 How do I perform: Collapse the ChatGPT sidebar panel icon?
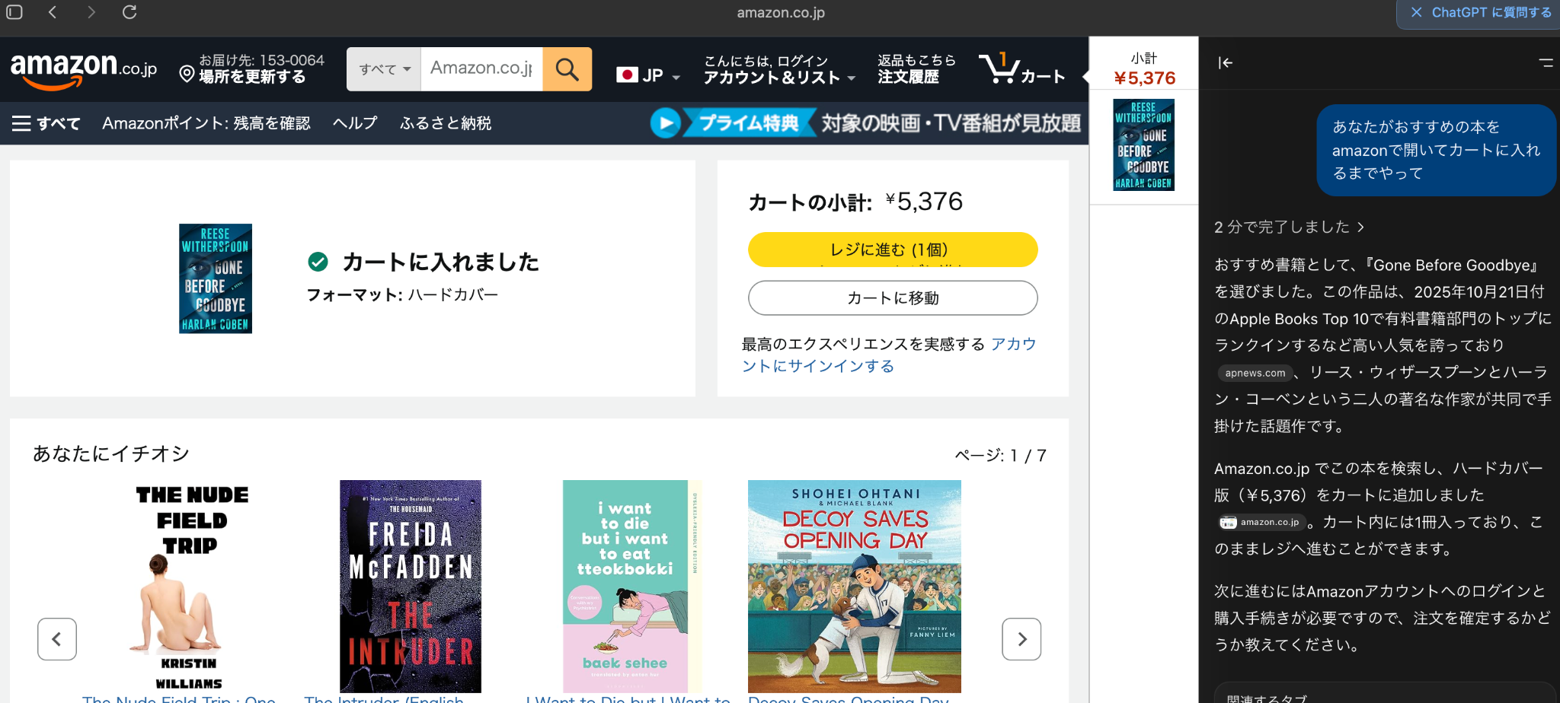coord(1225,63)
